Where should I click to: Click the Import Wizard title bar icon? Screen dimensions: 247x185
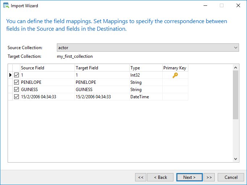coord(6,5)
